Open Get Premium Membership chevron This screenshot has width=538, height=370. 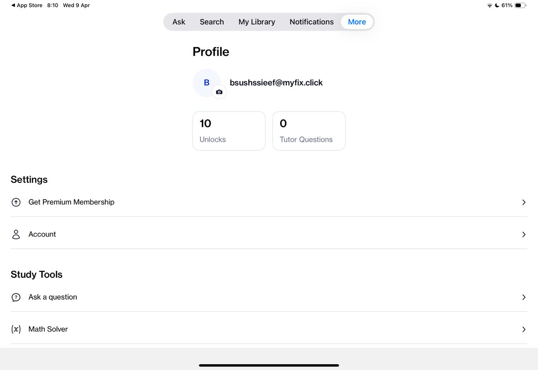click(x=524, y=202)
